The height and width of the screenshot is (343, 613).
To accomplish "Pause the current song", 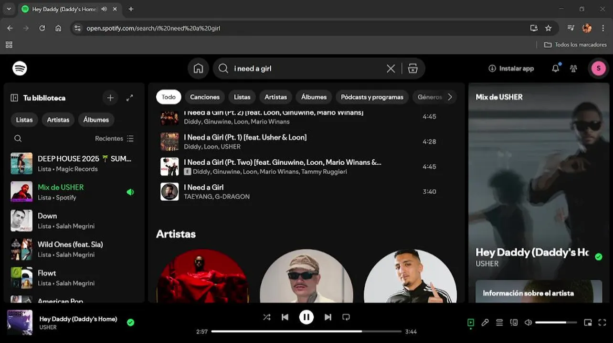I will [306, 317].
